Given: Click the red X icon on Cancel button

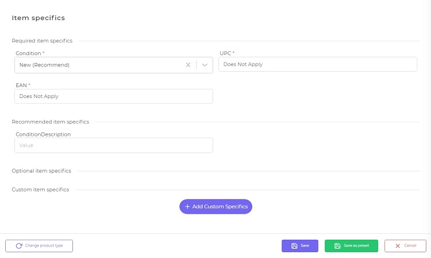Looking at the screenshot, I should (398, 246).
